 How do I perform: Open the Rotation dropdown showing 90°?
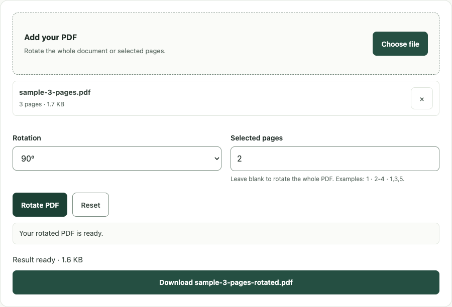coord(117,159)
